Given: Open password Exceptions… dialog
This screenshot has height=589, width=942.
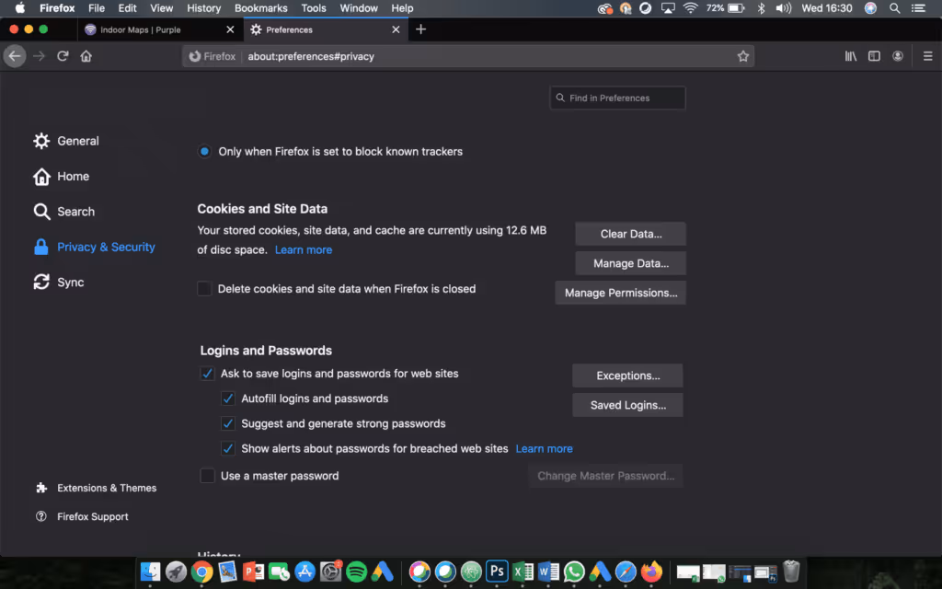Looking at the screenshot, I should point(627,375).
